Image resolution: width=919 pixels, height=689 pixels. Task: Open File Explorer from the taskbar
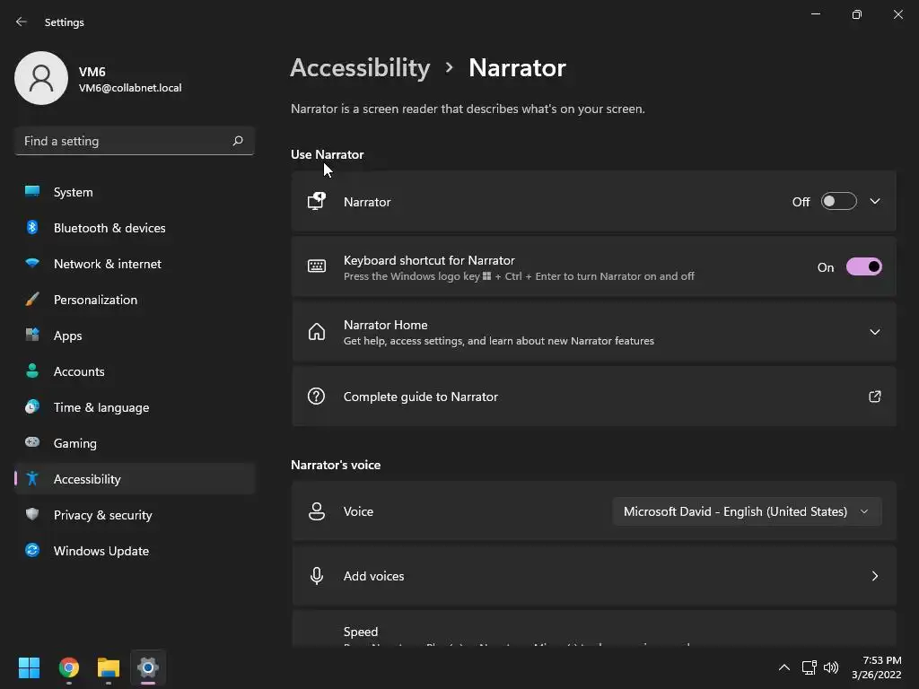pyautogui.click(x=109, y=667)
